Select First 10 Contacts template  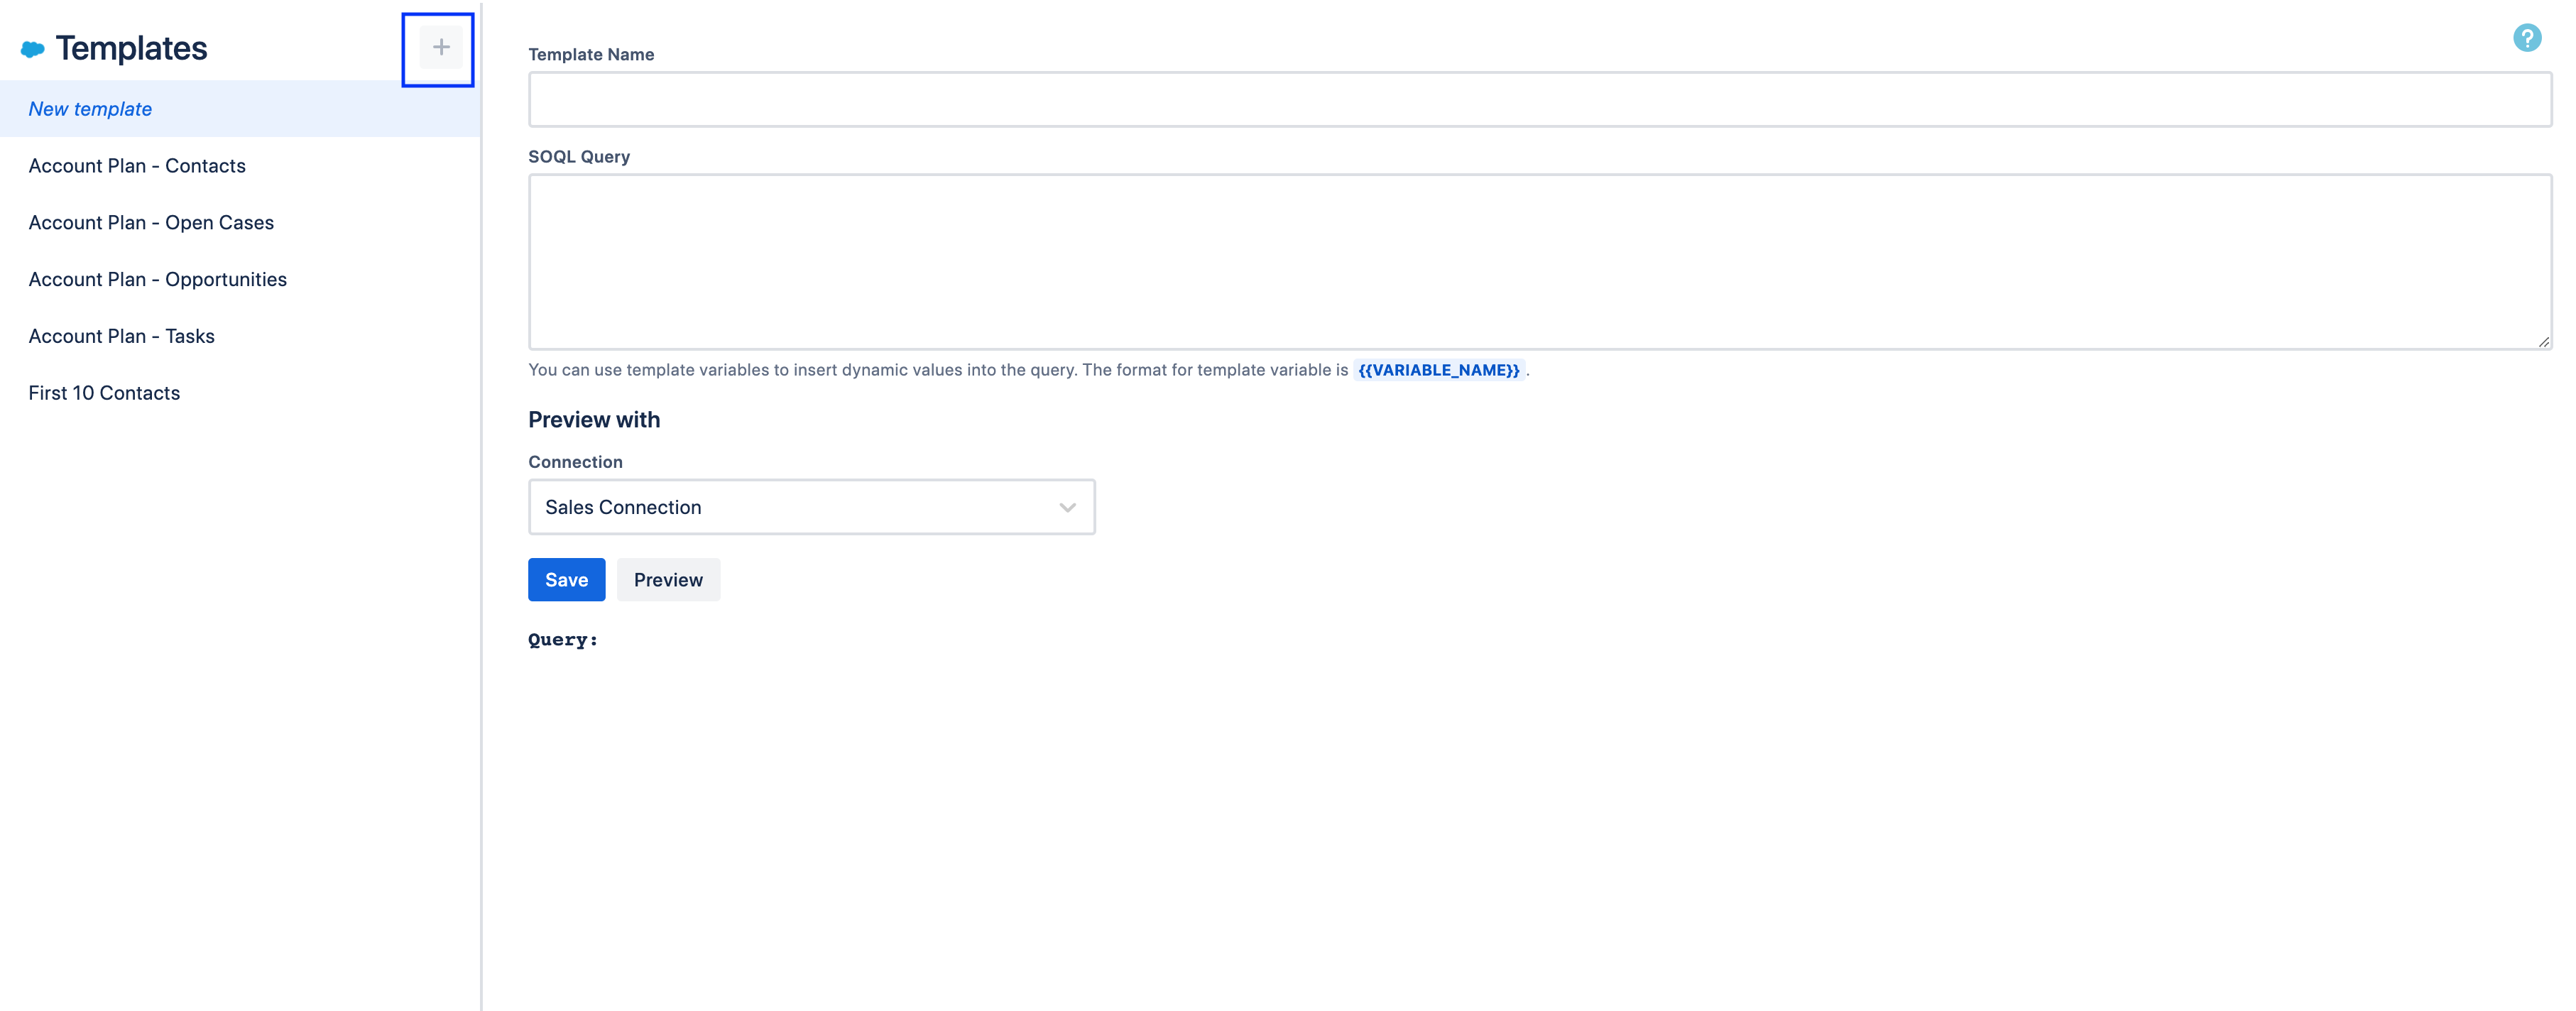[x=104, y=393]
